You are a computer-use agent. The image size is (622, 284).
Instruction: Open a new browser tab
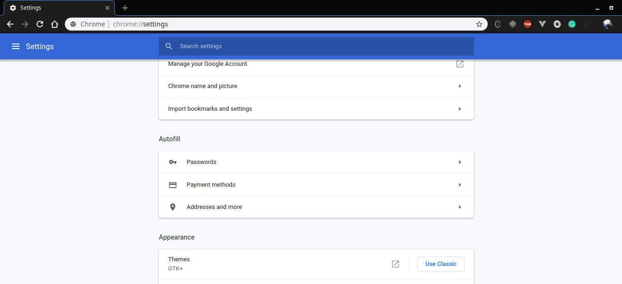(x=125, y=8)
